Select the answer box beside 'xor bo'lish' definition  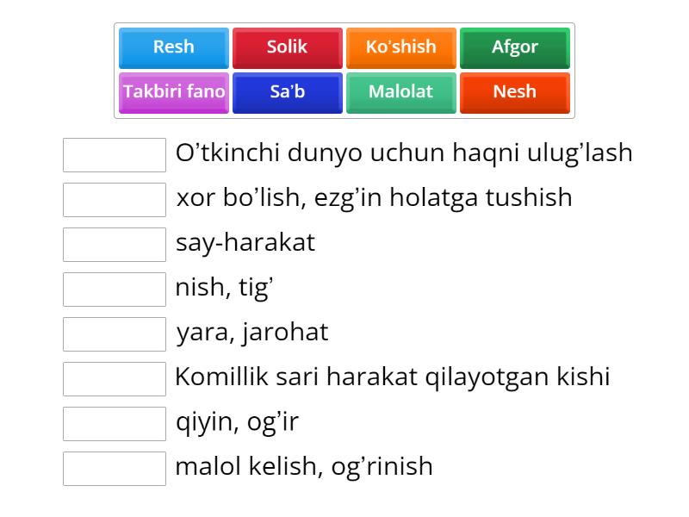point(114,199)
